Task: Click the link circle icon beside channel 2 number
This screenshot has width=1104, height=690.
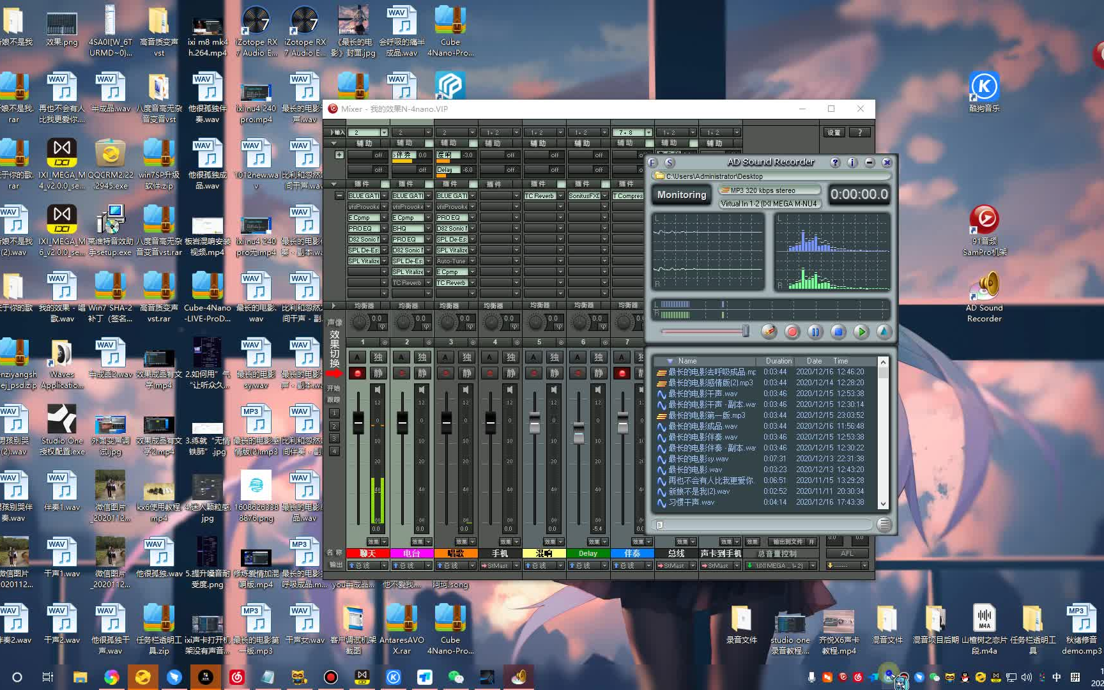Action: (x=429, y=342)
